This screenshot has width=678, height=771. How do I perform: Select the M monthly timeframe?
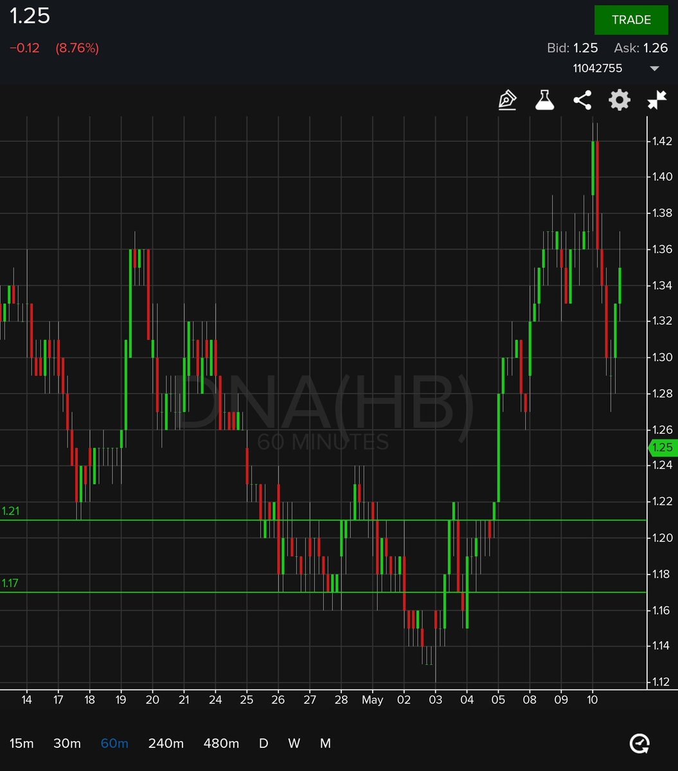pyautogui.click(x=326, y=743)
